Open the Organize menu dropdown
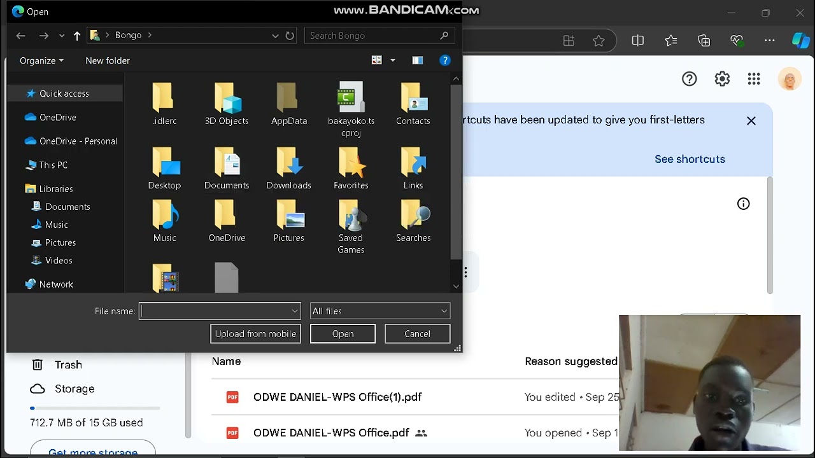This screenshot has height=458, width=815. point(41,60)
